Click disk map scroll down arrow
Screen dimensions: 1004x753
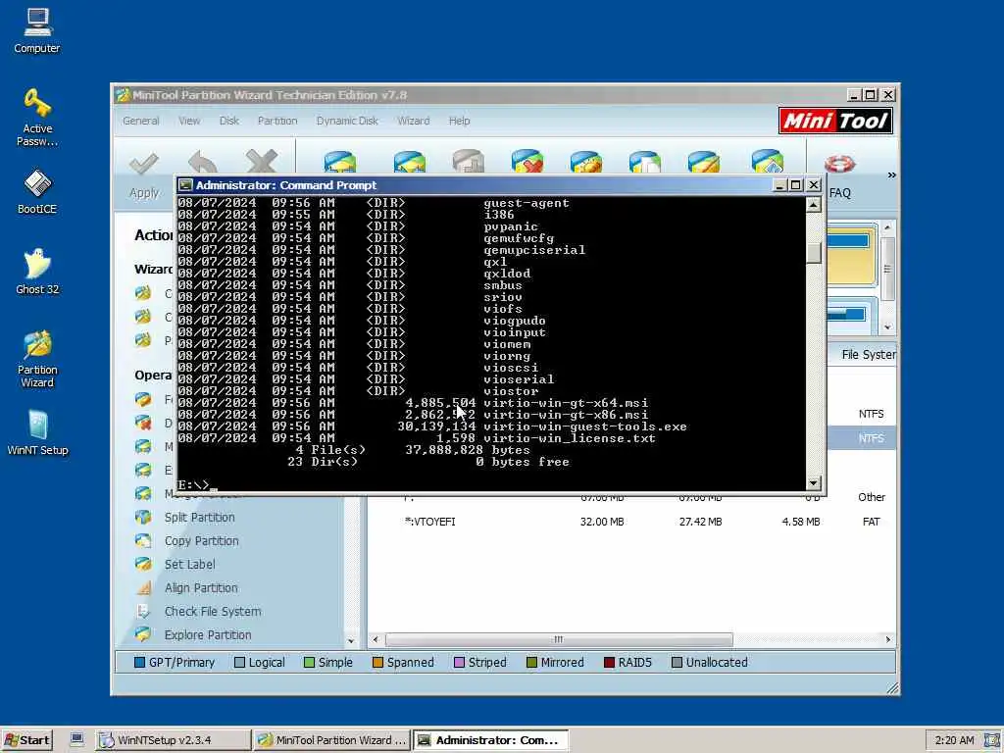[x=887, y=326]
